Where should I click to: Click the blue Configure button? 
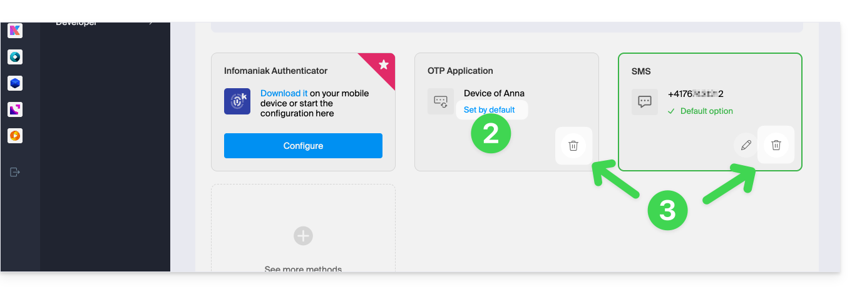coord(303,146)
